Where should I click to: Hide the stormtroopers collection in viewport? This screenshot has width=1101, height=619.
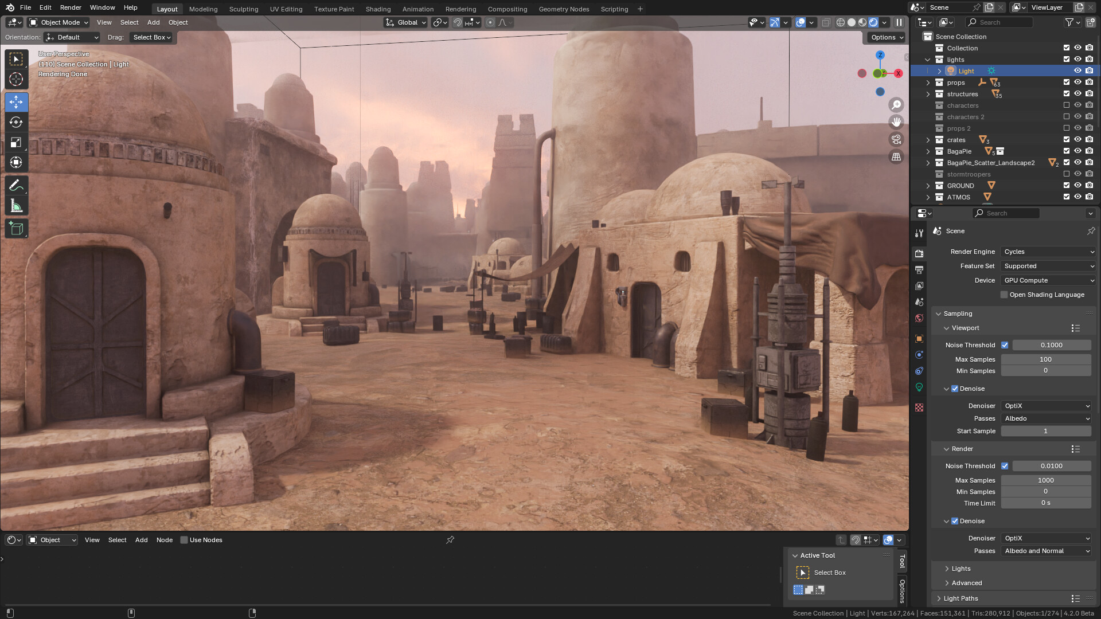tap(1077, 174)
